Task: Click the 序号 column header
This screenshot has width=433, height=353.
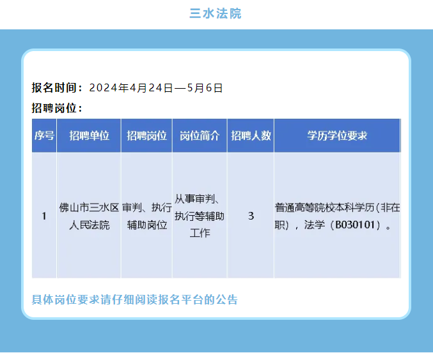Action: (44, 135)
